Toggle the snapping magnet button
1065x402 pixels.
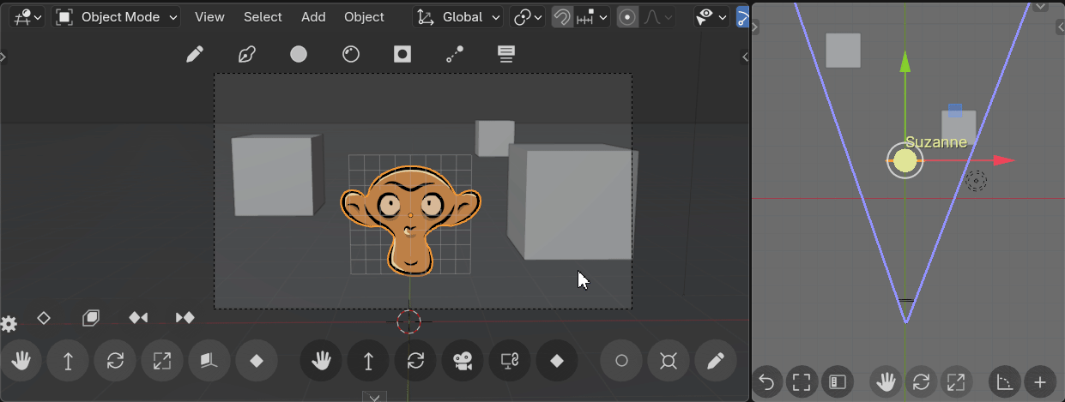[x=562, y=17]
